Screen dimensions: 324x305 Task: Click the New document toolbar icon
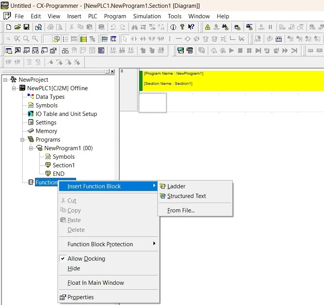[x=9, y=27]
